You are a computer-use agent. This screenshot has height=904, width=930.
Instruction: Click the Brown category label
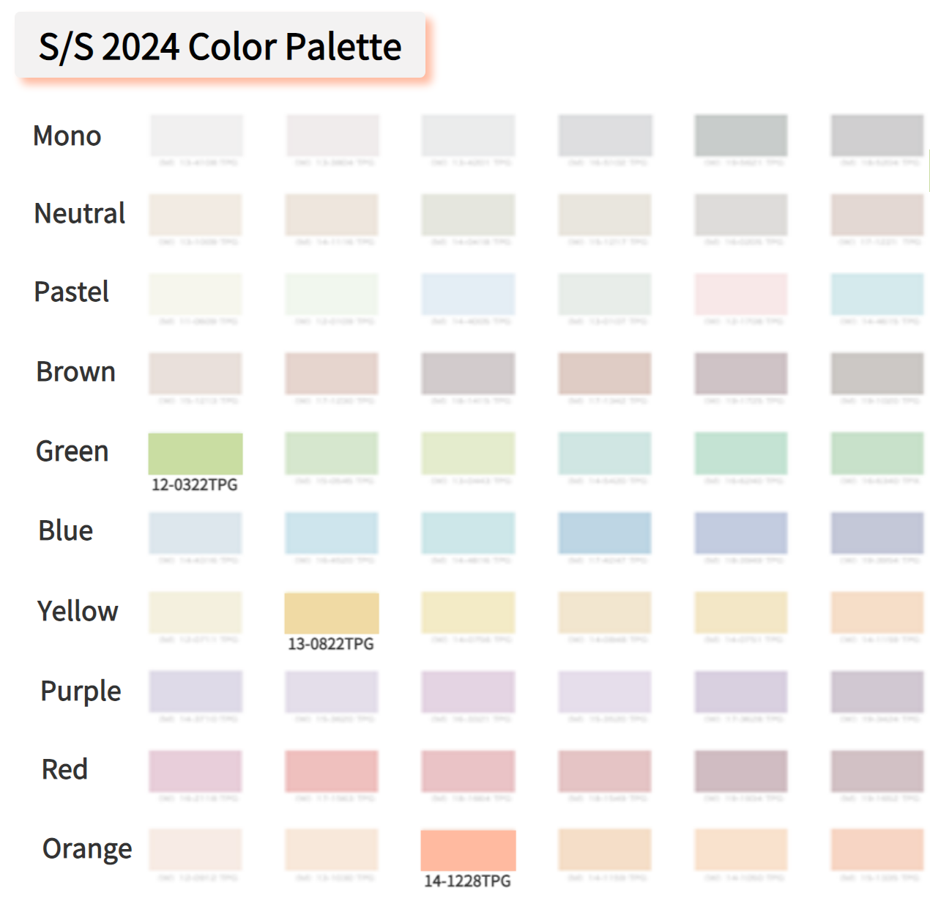tap(76, 372)
